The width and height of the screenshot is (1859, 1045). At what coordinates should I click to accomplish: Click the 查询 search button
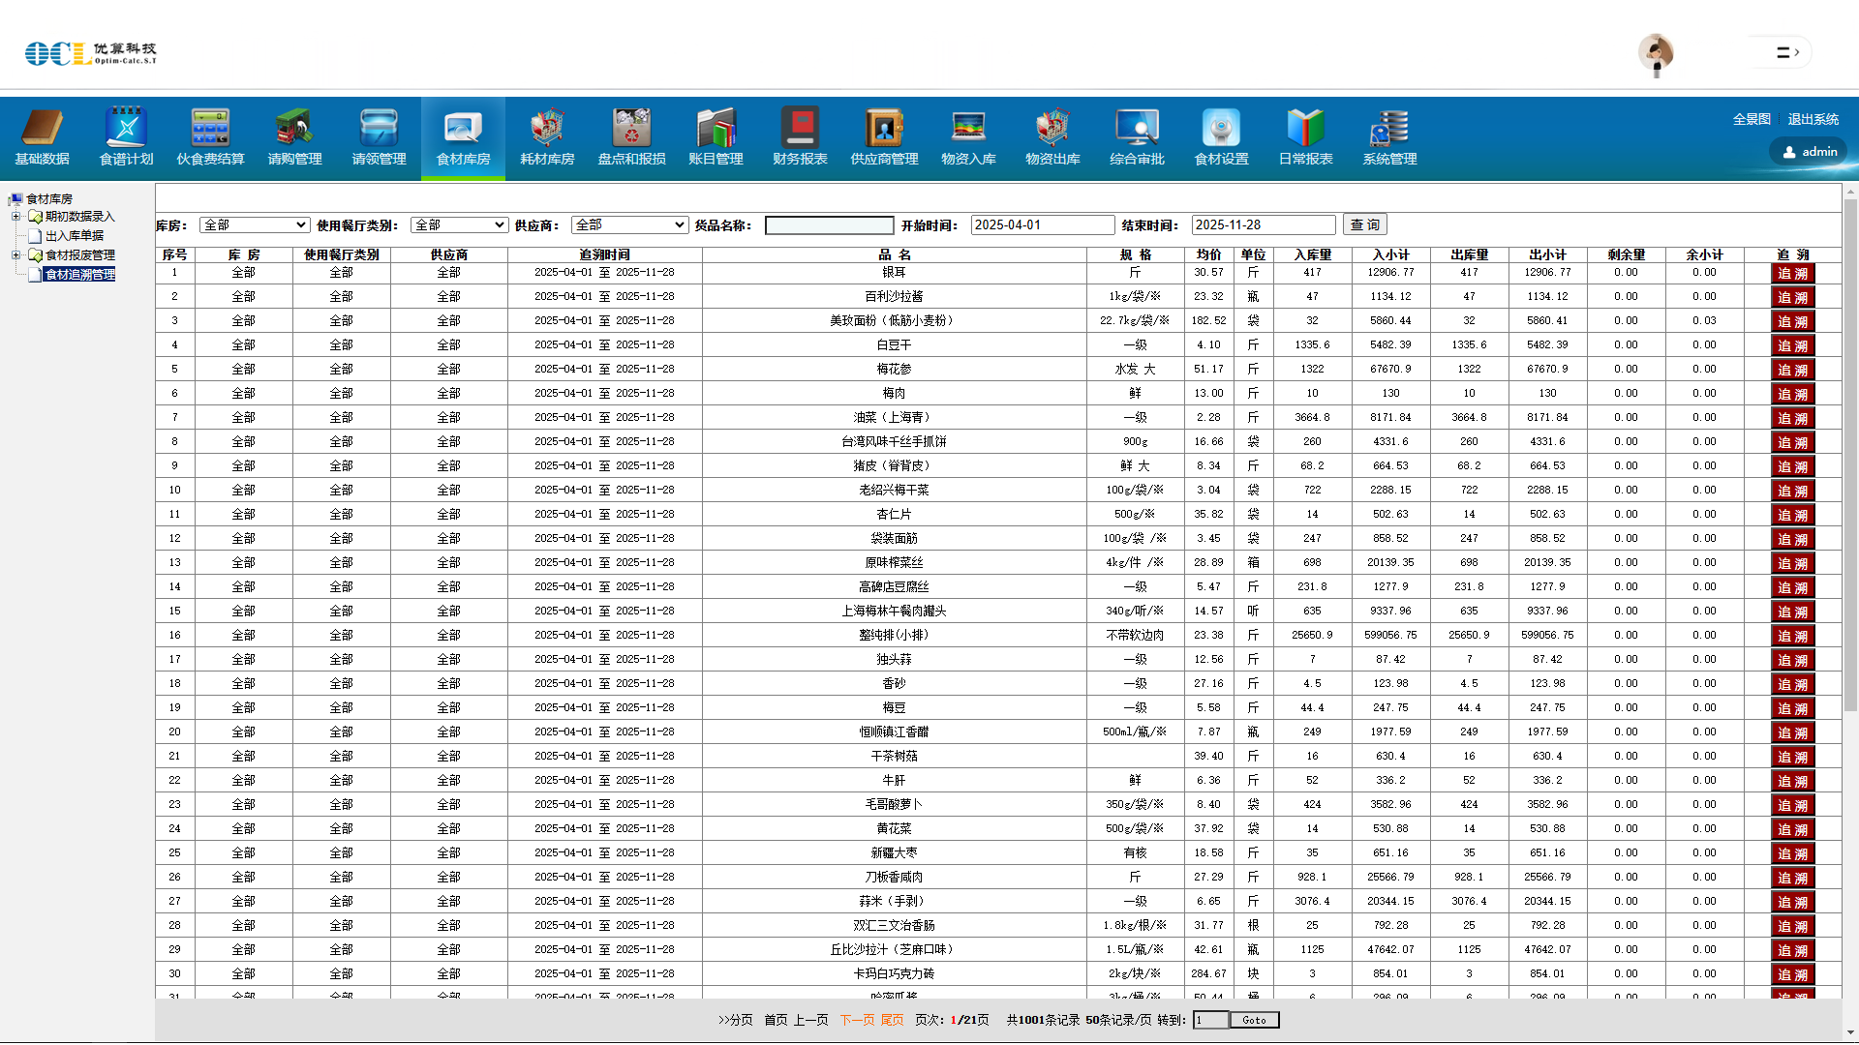1365,225
